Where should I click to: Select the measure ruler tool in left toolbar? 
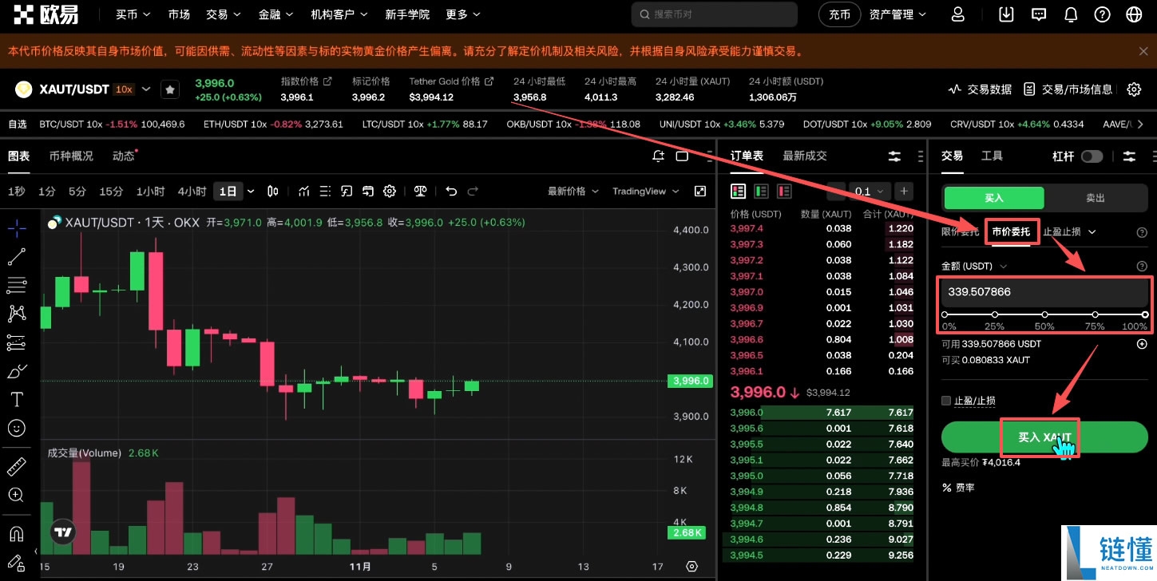point(16,466)
